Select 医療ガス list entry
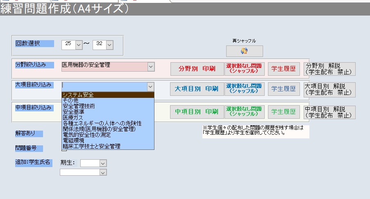This screenshot has width=370, height=199. pyautogui.click(x=108, y=118)
